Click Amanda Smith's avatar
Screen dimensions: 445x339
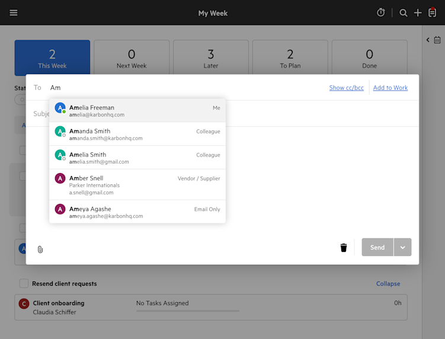tap(60, 132)
